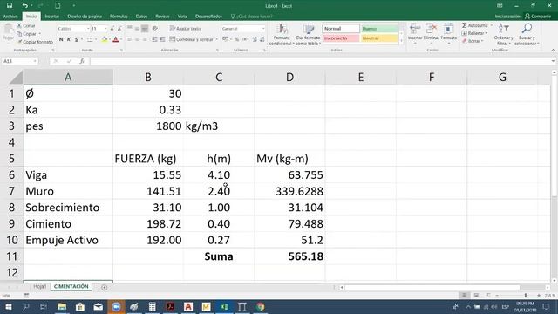The width and height of the screenshot is (558, 314).
Task: Click the decrease indent icon
Action: coord(154,39)
